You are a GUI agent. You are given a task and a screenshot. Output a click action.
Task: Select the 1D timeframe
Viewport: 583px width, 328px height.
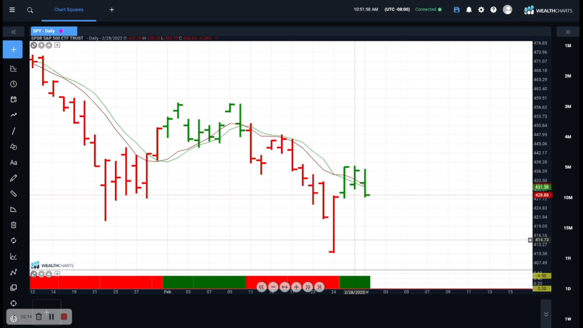point(568,289)
